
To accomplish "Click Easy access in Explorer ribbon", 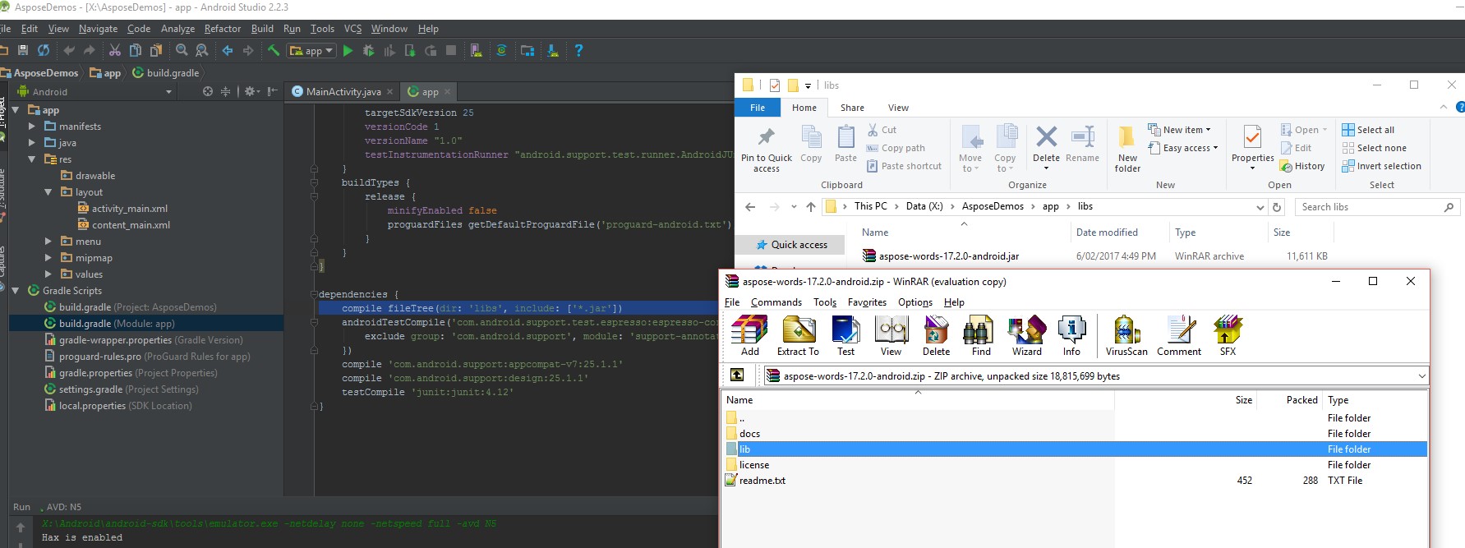I will (1182, 148).
